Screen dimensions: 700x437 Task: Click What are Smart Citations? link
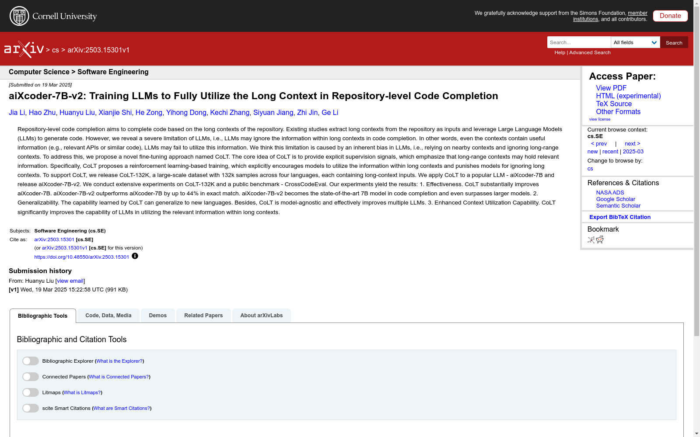122,408
